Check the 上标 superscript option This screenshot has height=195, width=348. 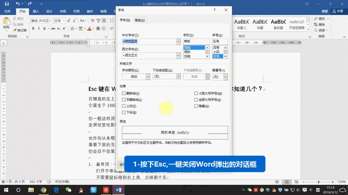(x=124, y=106)
